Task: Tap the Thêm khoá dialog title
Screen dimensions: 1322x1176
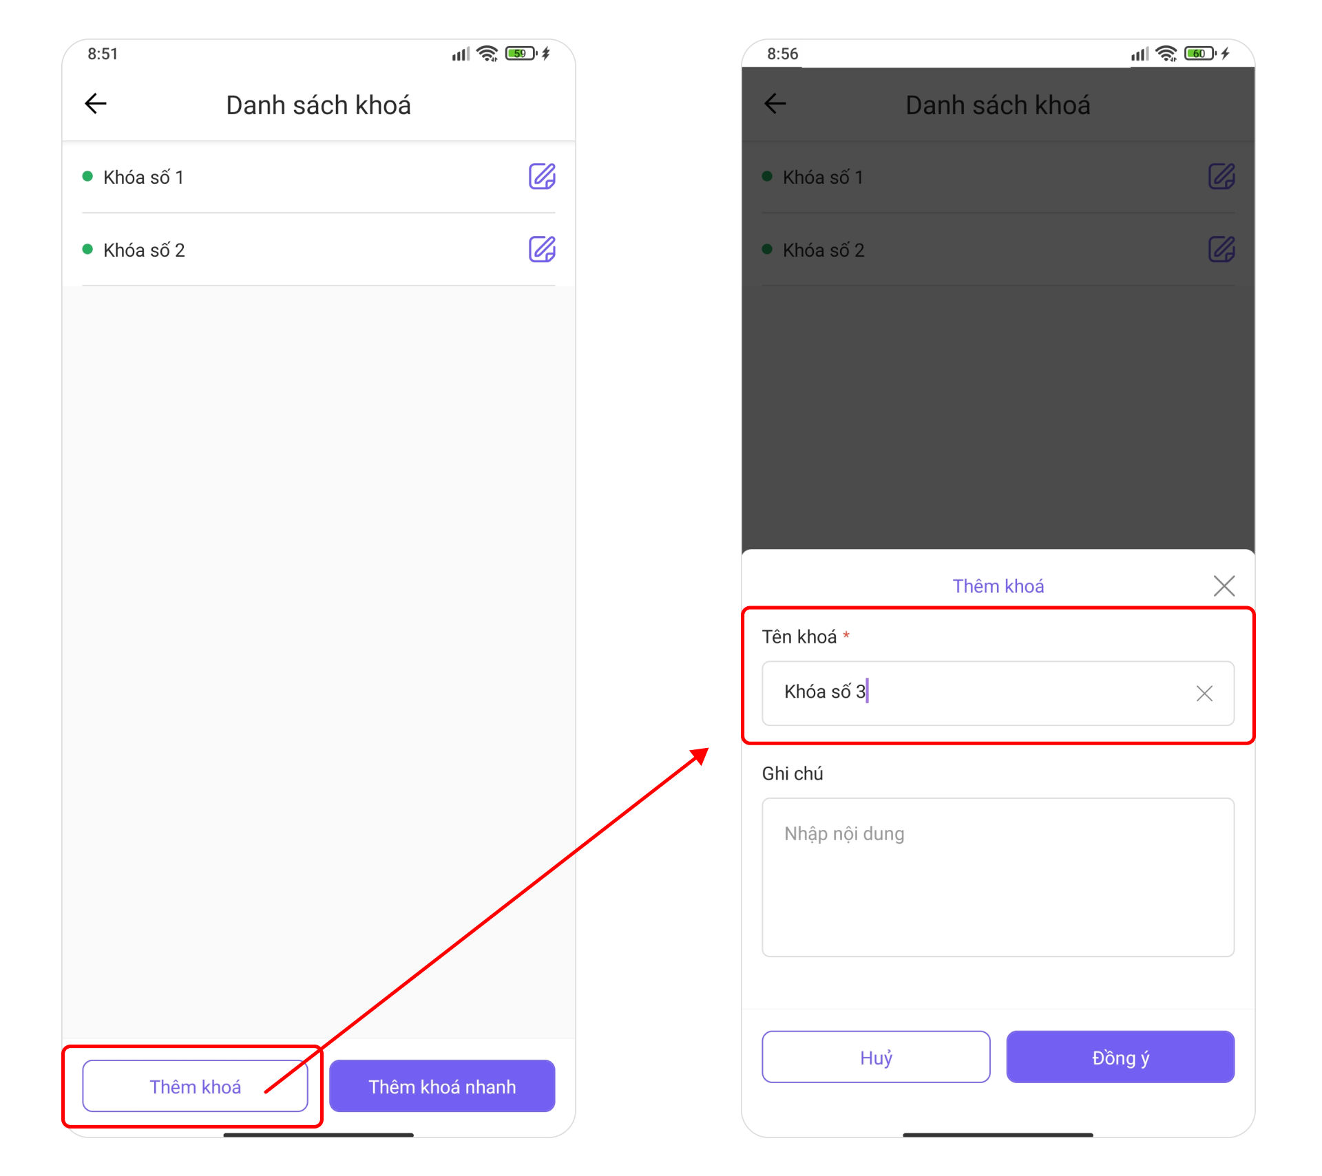Action: 998,586
